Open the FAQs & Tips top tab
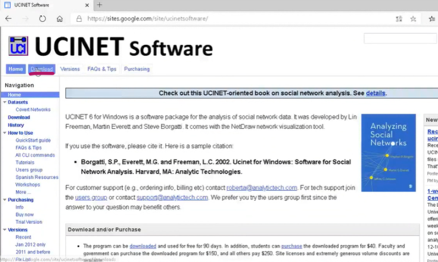438x262 pixels. point(101,69)
